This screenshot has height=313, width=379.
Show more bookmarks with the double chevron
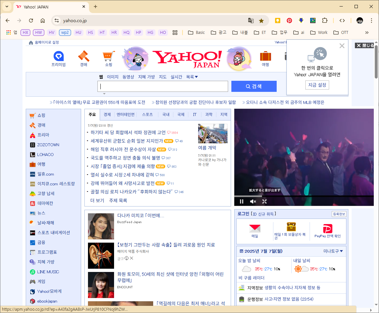tap(367, 32)
